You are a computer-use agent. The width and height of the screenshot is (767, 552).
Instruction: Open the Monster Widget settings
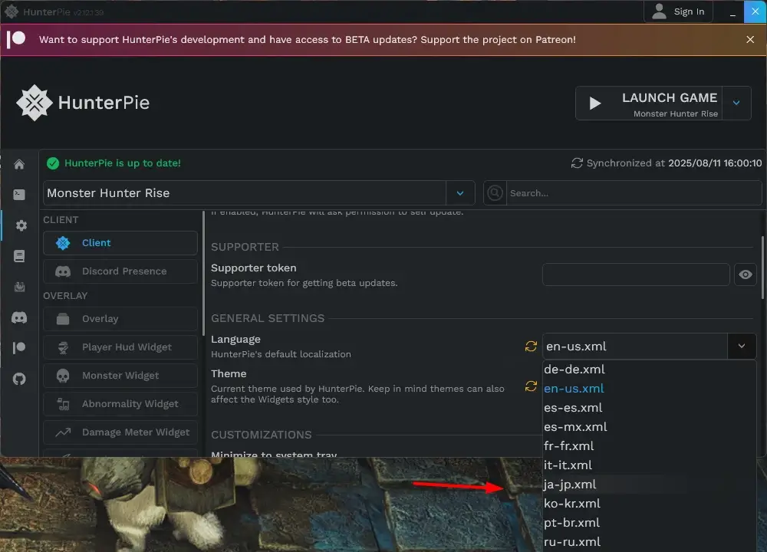pos(120,376)
